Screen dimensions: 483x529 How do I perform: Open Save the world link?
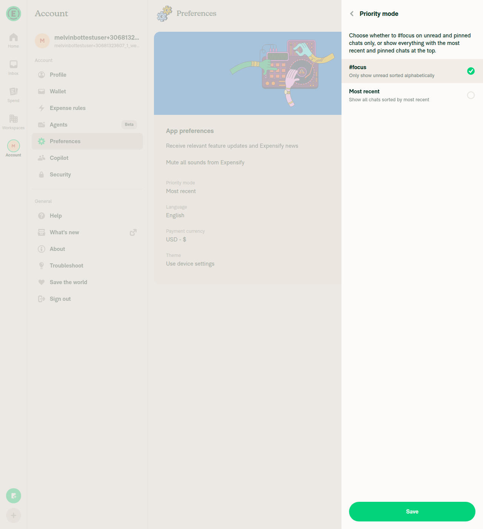tap(87, 282)
